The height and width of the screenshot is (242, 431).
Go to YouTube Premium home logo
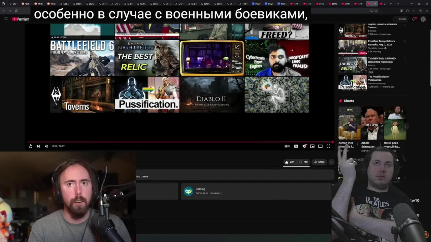[x=21, y=19]
